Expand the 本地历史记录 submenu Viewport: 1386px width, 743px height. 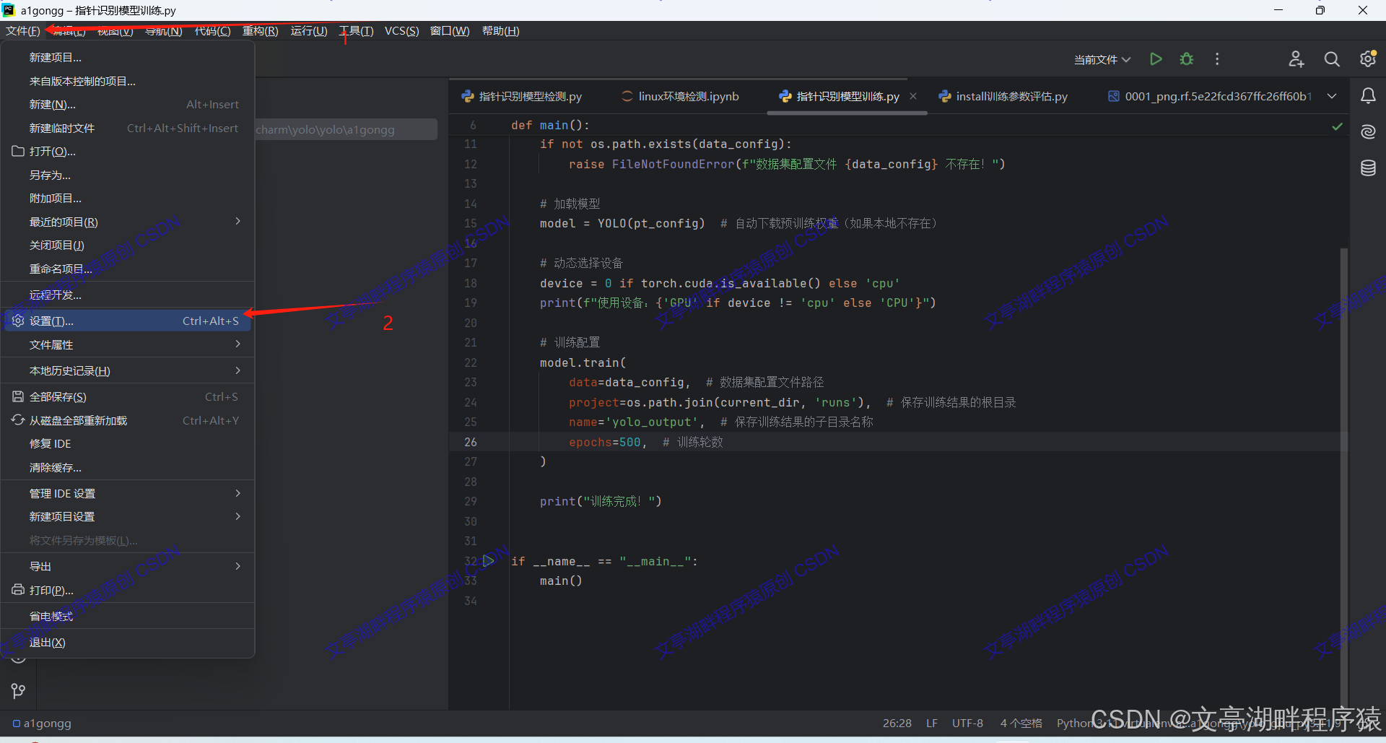point(128,370)
